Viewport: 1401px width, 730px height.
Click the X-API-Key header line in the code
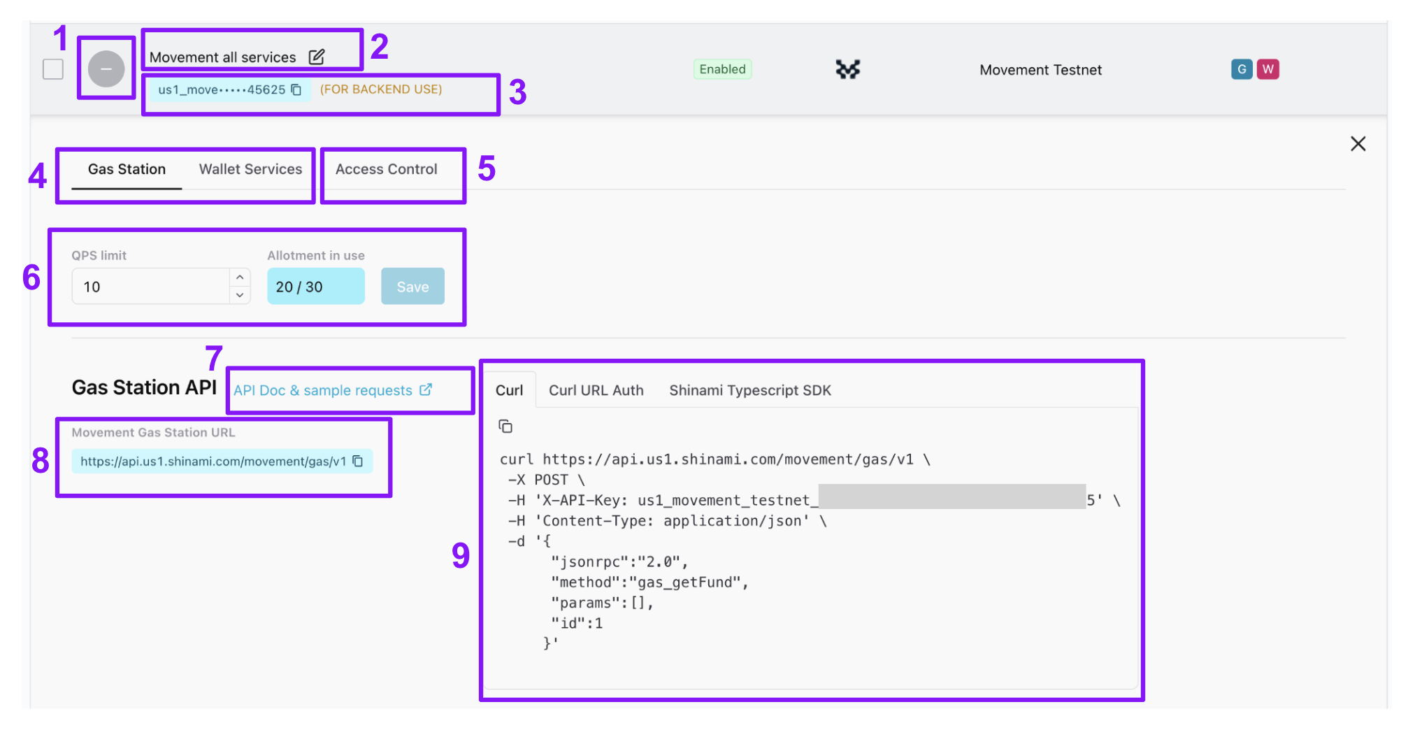pyautogui.click(x=814, y=500)
